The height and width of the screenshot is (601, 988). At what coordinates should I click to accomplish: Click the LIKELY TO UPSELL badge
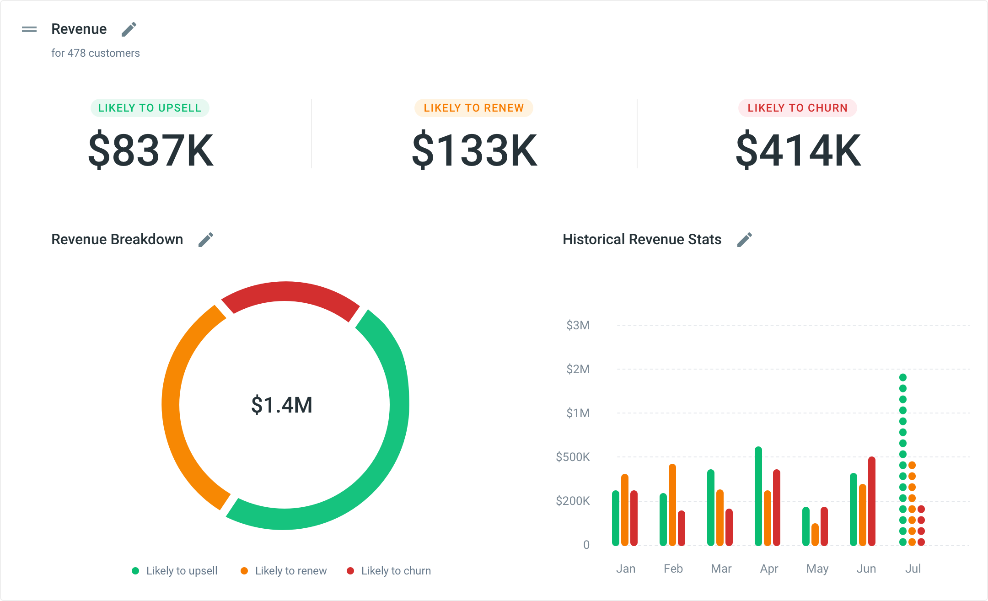pos(150,108)
